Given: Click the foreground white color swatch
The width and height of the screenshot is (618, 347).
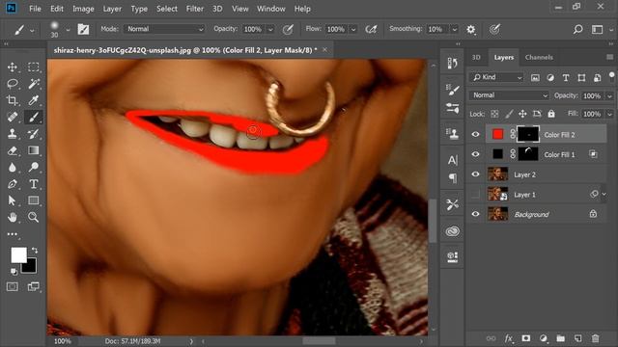Looking at the screenshot, I should point(18,254).
